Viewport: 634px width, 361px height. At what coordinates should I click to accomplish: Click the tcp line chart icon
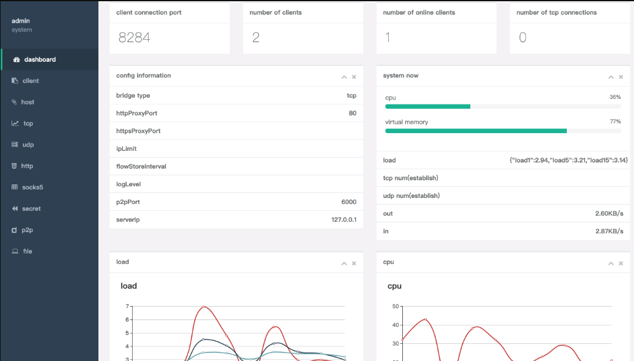[15, 123]
